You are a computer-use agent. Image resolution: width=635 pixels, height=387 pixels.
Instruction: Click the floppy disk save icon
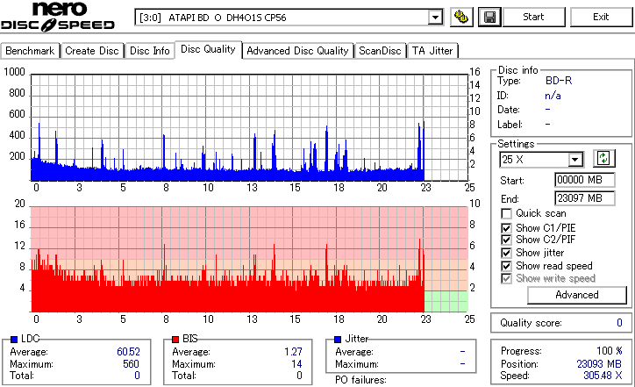(489, 17)
